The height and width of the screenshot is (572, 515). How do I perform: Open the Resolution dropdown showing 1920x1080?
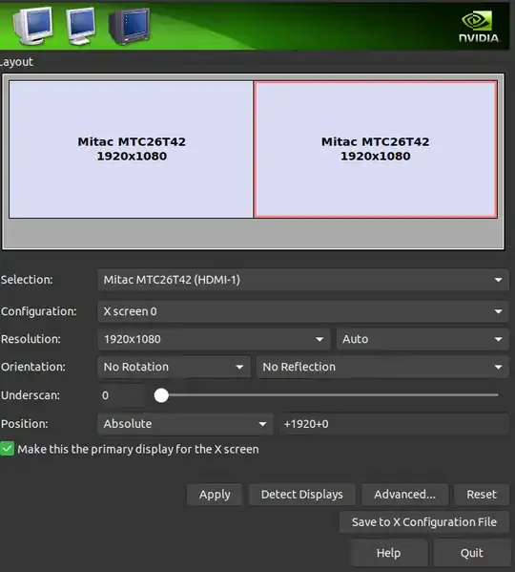click(x=214, y=339)
